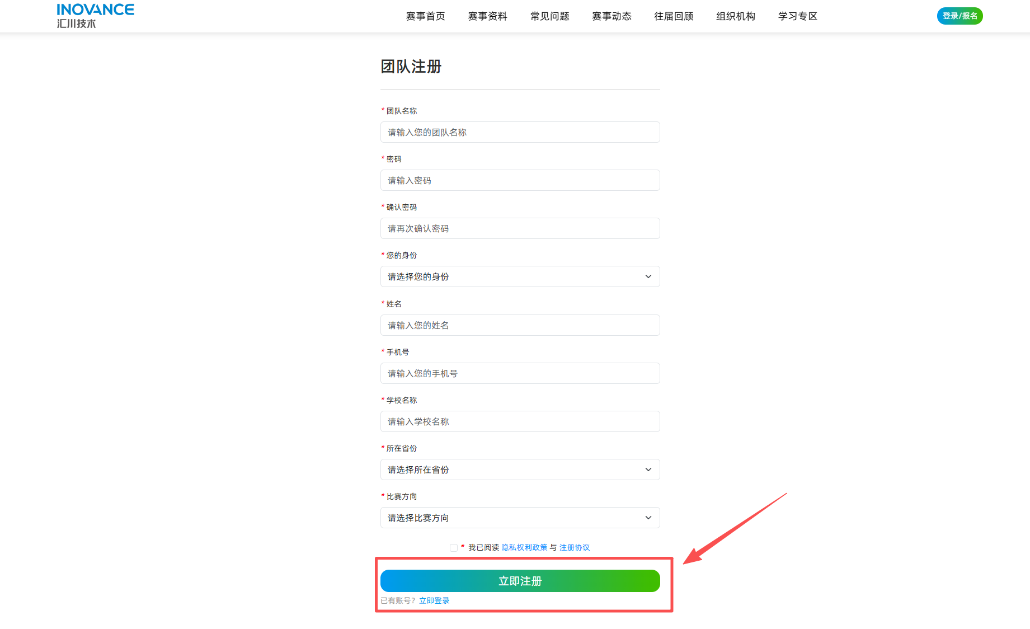Click the 登录/报名 button
1030x629 pixels.
pyautogui.click(x=960, y=16)
